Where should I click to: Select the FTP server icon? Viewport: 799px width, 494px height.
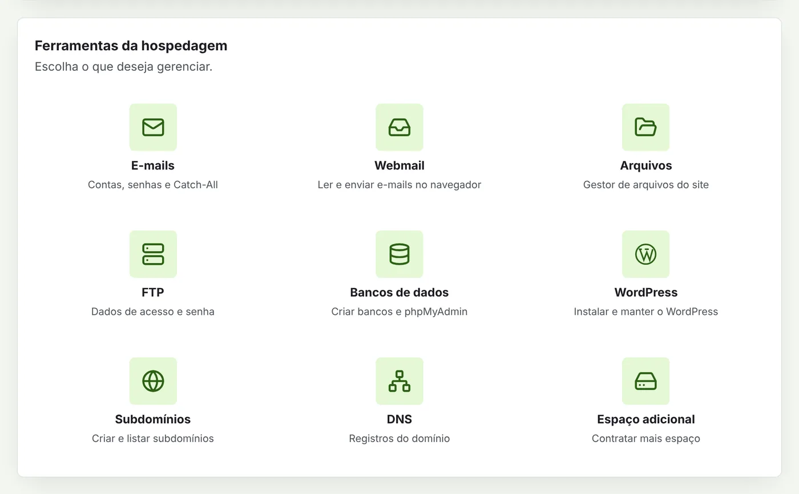153,254
